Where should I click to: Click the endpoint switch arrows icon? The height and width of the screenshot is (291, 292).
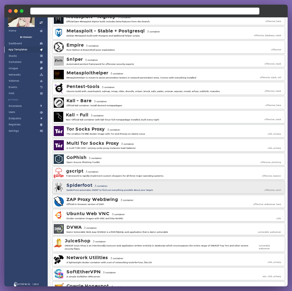tap(40, 22)
